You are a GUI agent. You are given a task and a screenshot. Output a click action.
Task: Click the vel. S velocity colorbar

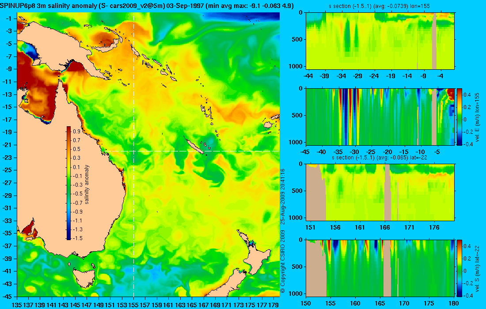point(459,268)
